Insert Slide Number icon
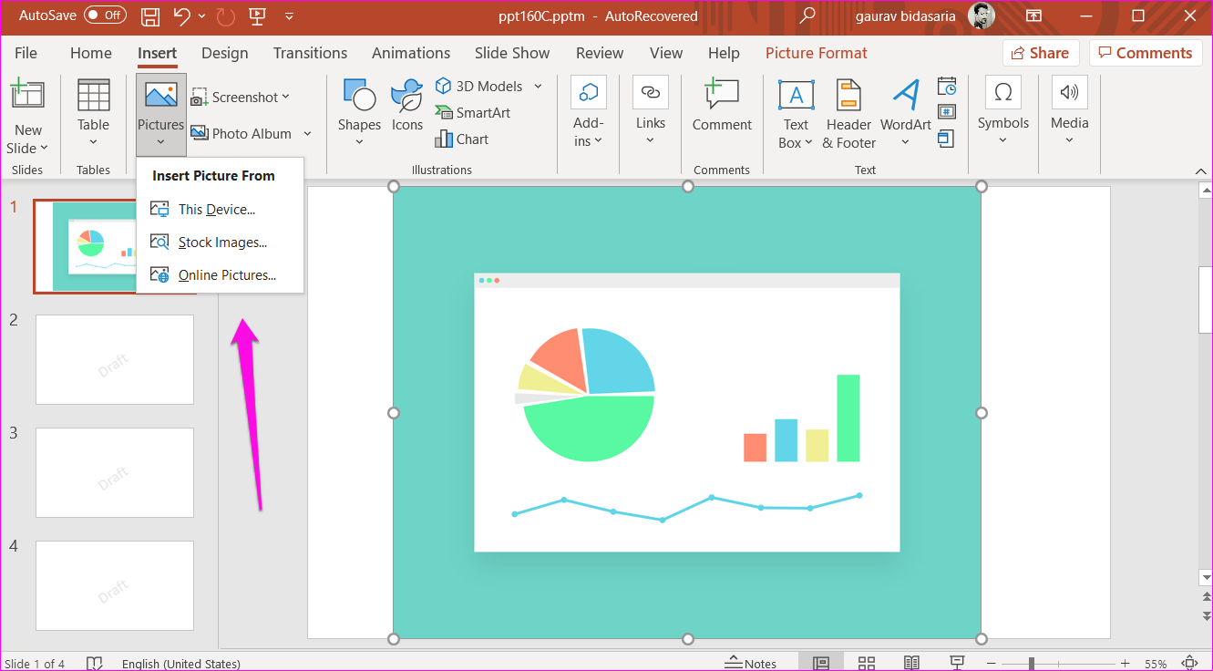 (x=947, y=112)
